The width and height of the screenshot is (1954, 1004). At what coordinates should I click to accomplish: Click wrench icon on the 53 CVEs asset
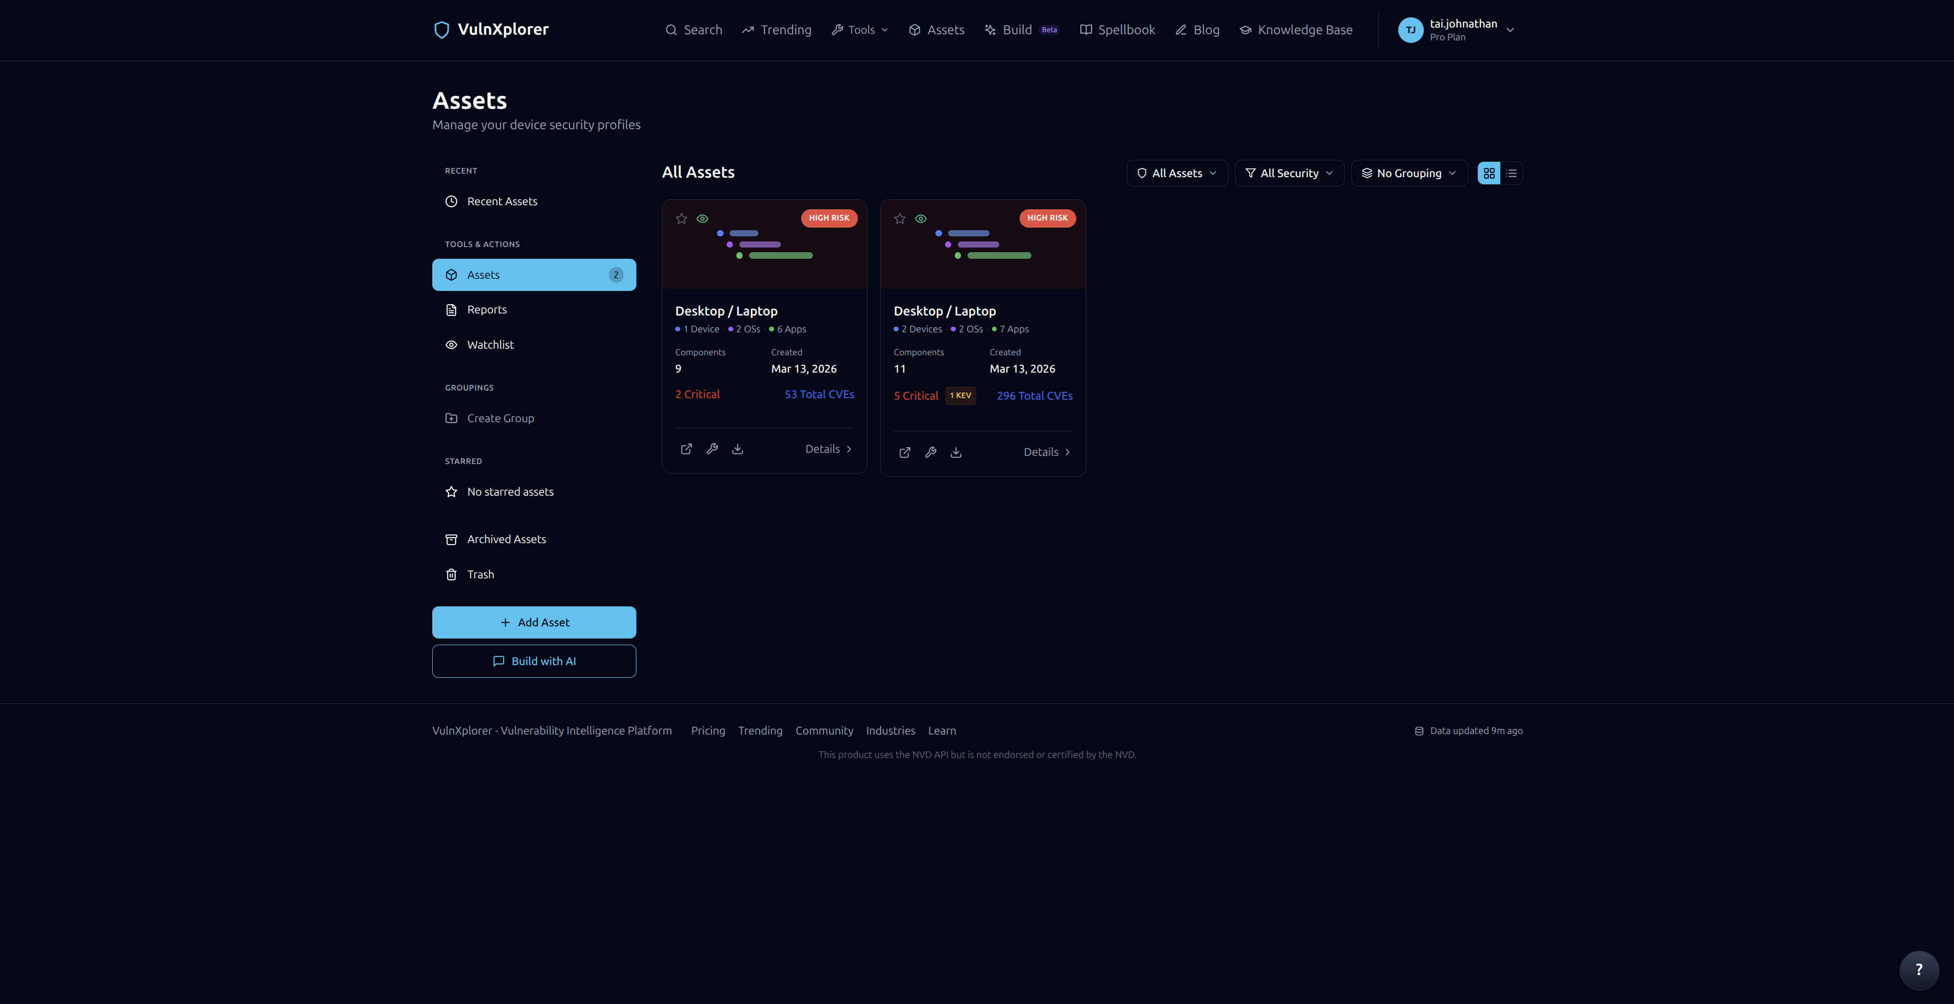tap(712, 449)
